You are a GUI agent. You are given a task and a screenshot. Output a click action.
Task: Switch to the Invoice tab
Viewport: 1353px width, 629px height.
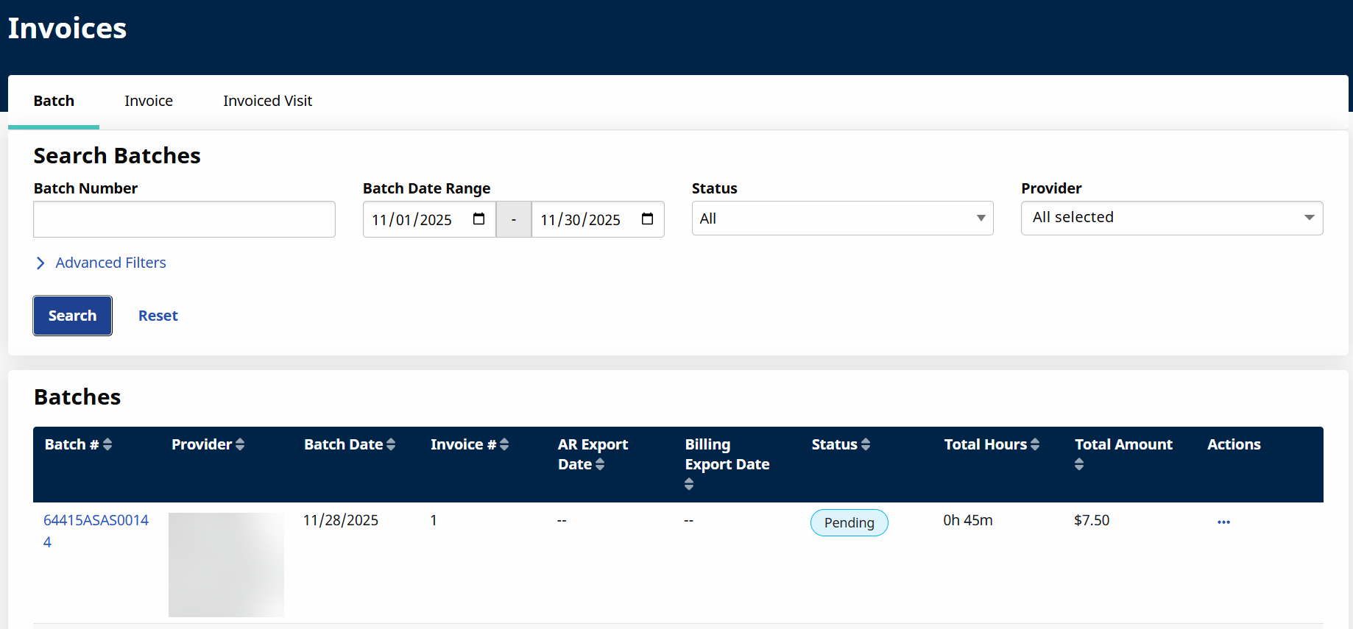point(149,101)
